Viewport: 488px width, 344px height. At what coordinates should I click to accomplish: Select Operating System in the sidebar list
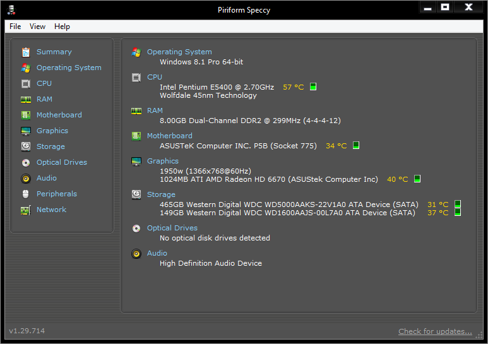tap(69, 68)
